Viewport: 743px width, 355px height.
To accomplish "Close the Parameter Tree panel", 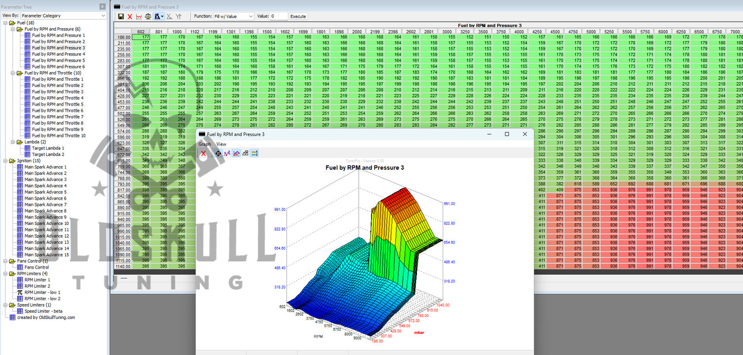I will [x=102, y=7].
